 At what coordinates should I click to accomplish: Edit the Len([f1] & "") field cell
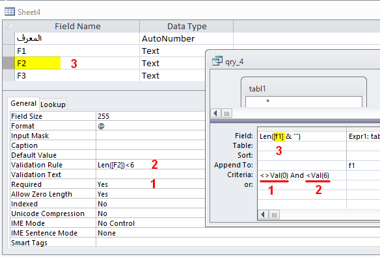coord(302,136)
